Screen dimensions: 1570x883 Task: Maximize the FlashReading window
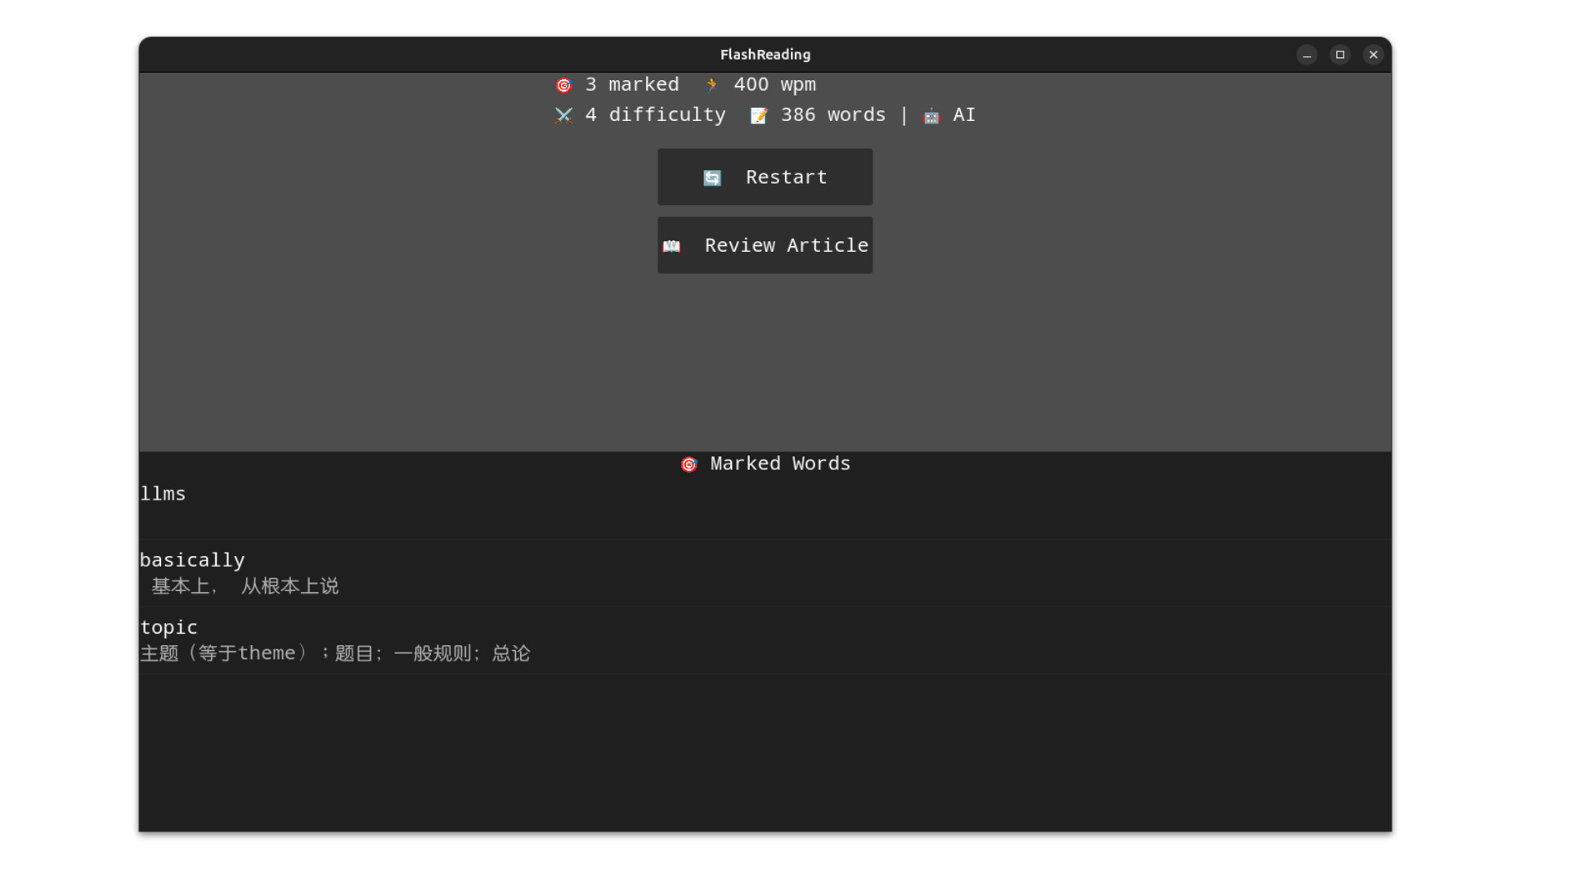pos(1339,55)
